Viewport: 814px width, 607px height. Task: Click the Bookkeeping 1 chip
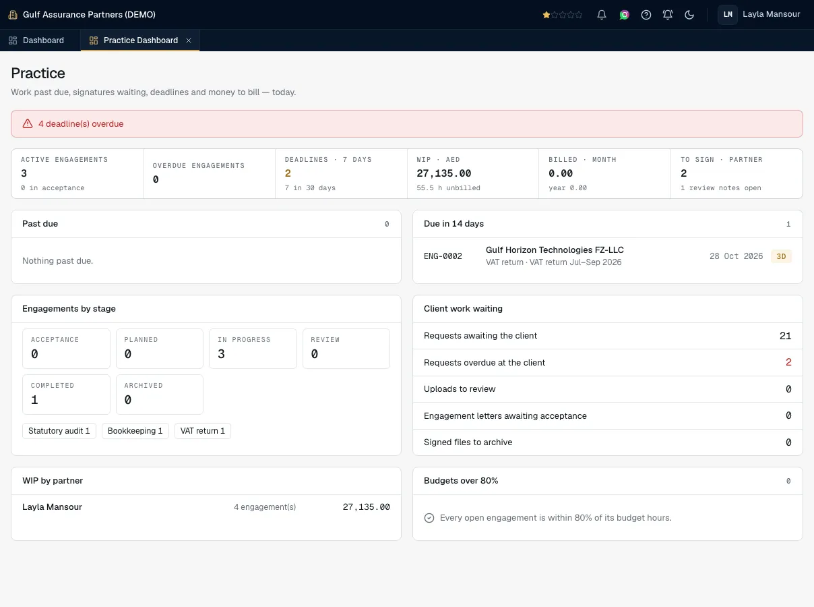coord(135,431)
